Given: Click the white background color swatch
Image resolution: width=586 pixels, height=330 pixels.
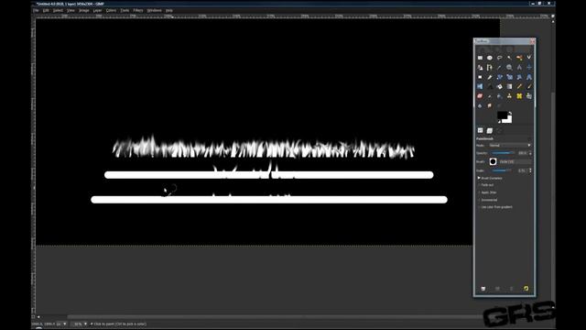Looking at the screenshot, I should coord(509,120).
